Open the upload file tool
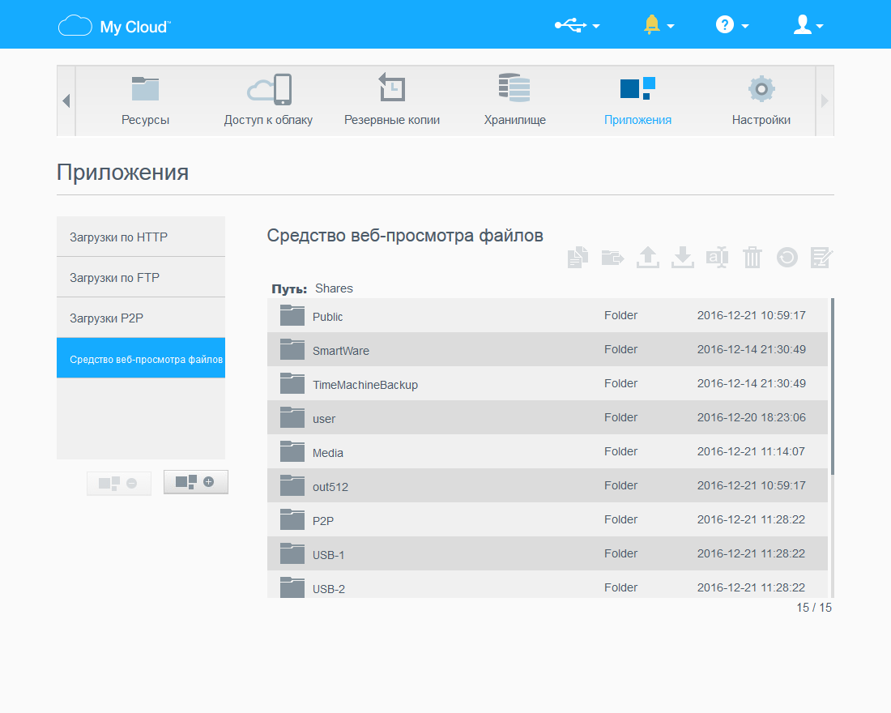The image size is (891, 713). (x=647, y=257)
